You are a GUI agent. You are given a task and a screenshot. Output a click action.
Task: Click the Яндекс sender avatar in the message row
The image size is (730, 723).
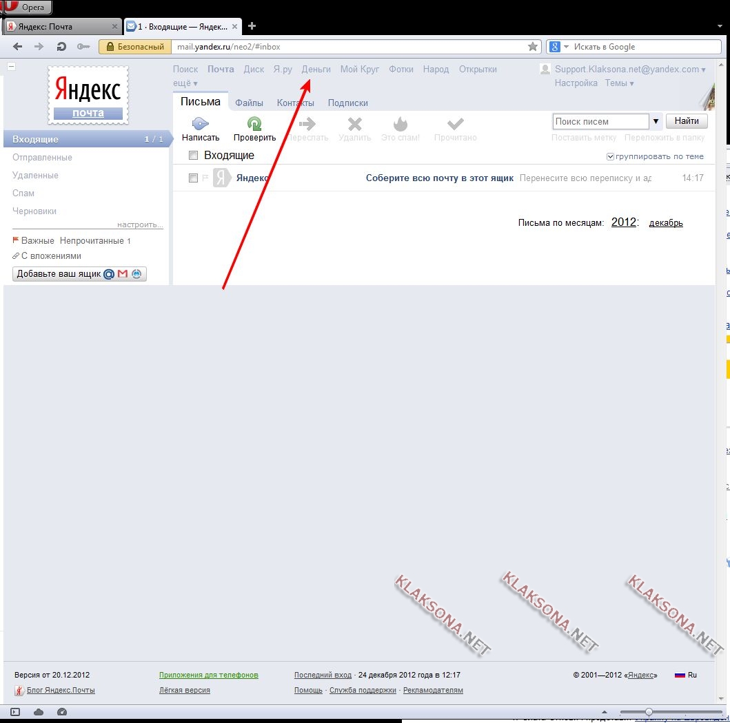tap(221, 178)
